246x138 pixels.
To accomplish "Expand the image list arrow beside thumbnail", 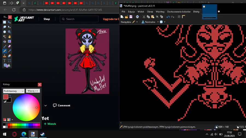I will [x=219, y=11].
